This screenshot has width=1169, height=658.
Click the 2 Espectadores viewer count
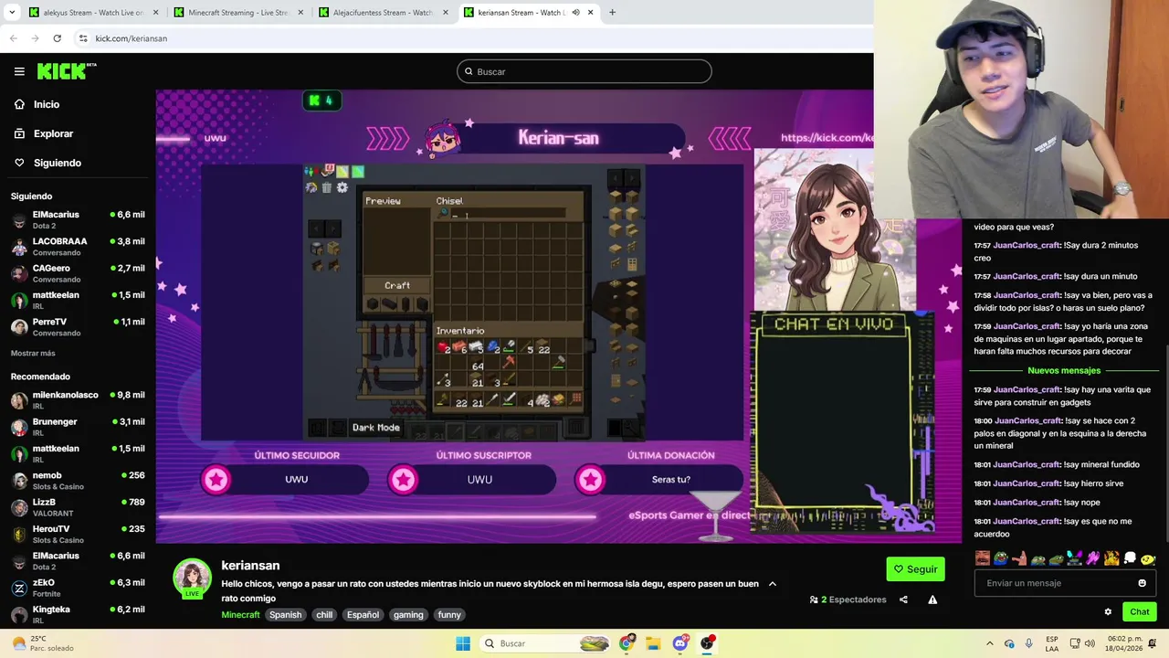tap(848, 600)
